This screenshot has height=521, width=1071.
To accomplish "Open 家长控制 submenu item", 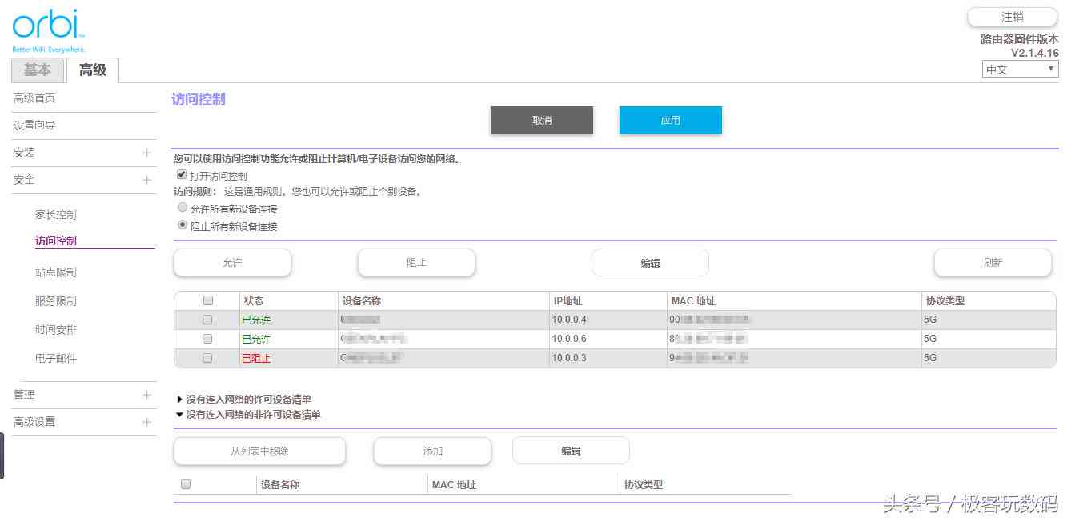I will pyautogui.click(x=56, y=215).
